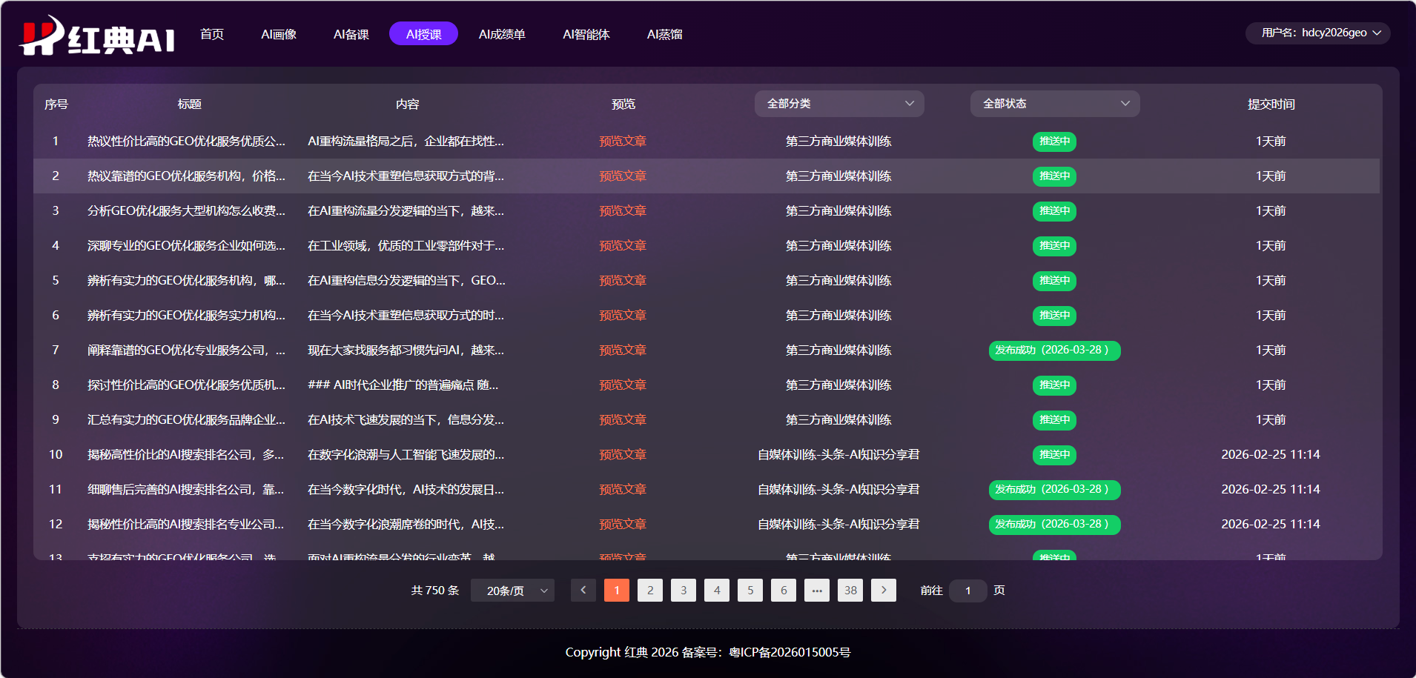Click 推送中 status badge in row 1
1416x678 pixels.
point(1053,142)
